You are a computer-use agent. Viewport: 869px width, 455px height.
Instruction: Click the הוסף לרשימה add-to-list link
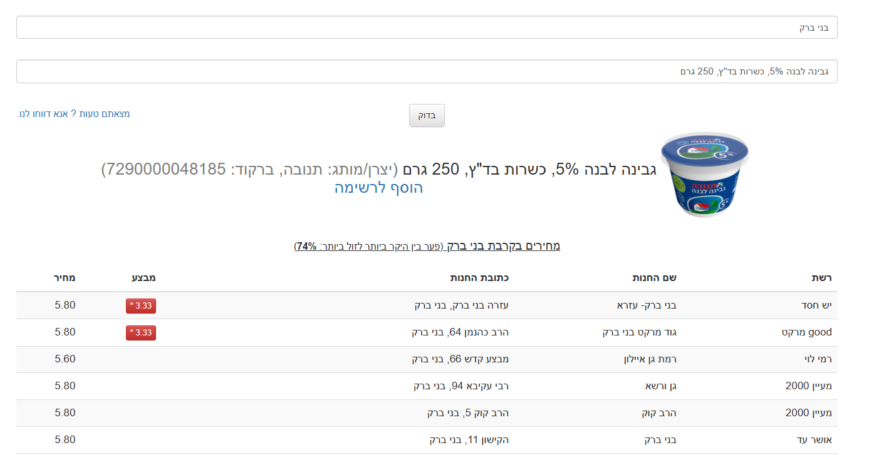378,188
